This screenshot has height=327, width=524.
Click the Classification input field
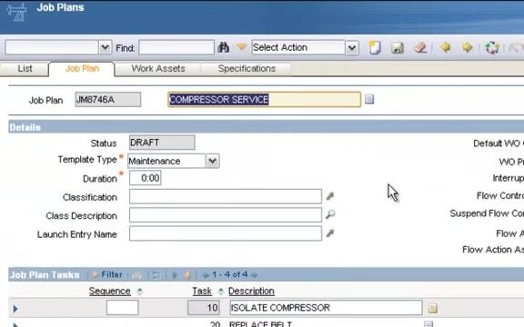pos(226,196)
